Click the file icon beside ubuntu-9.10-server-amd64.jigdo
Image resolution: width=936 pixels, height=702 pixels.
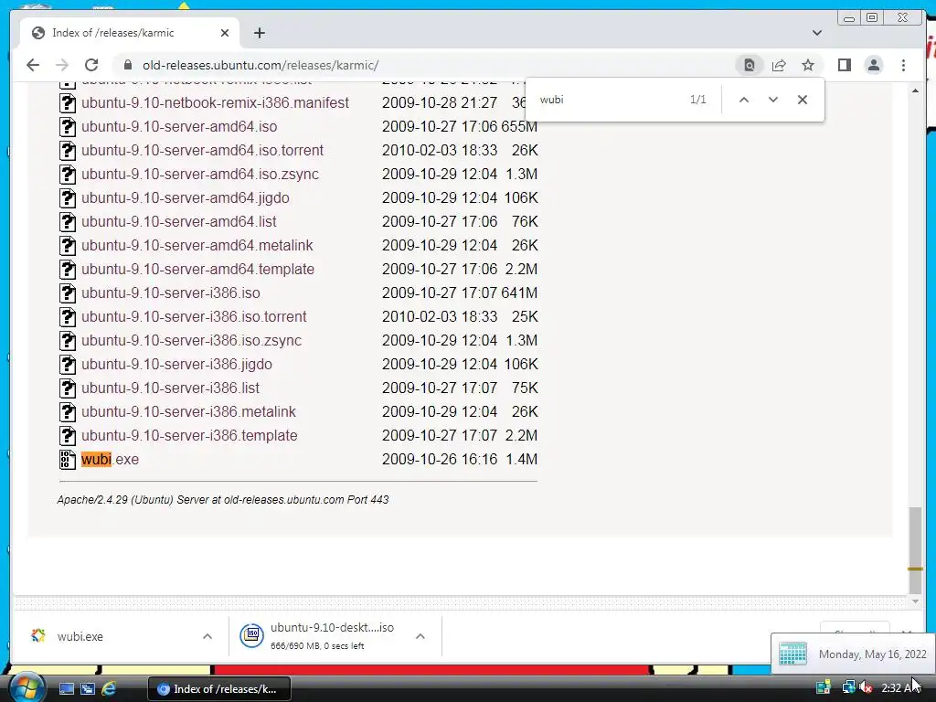pos(68,197)
